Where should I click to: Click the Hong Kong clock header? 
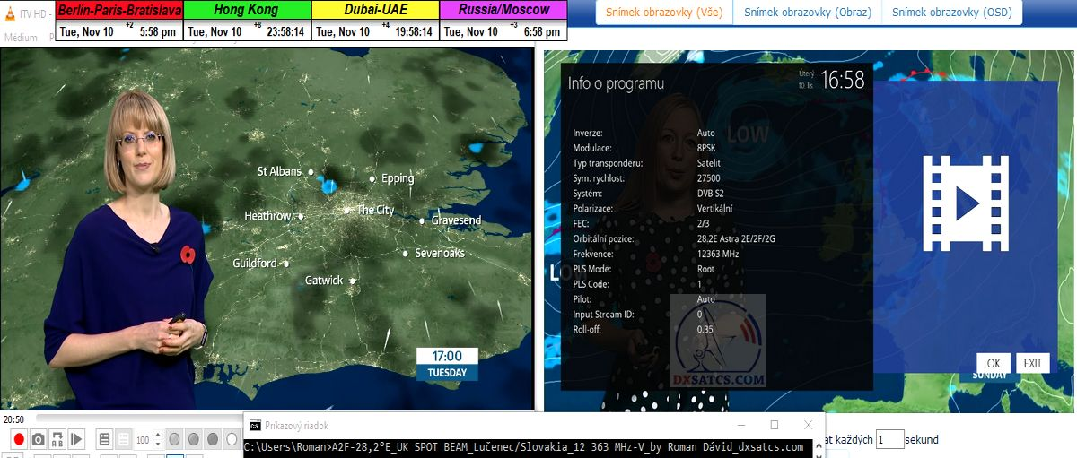click(247, 11)
